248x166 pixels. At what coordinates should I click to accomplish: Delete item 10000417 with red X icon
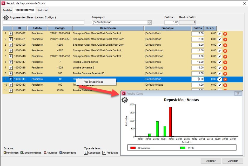225,62
